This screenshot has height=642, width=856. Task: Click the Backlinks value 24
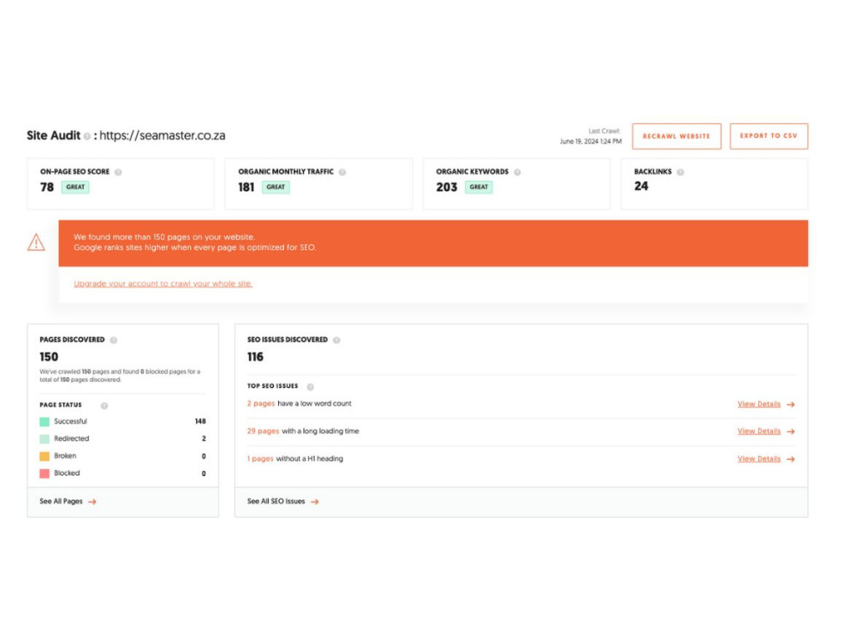point(641,186)
